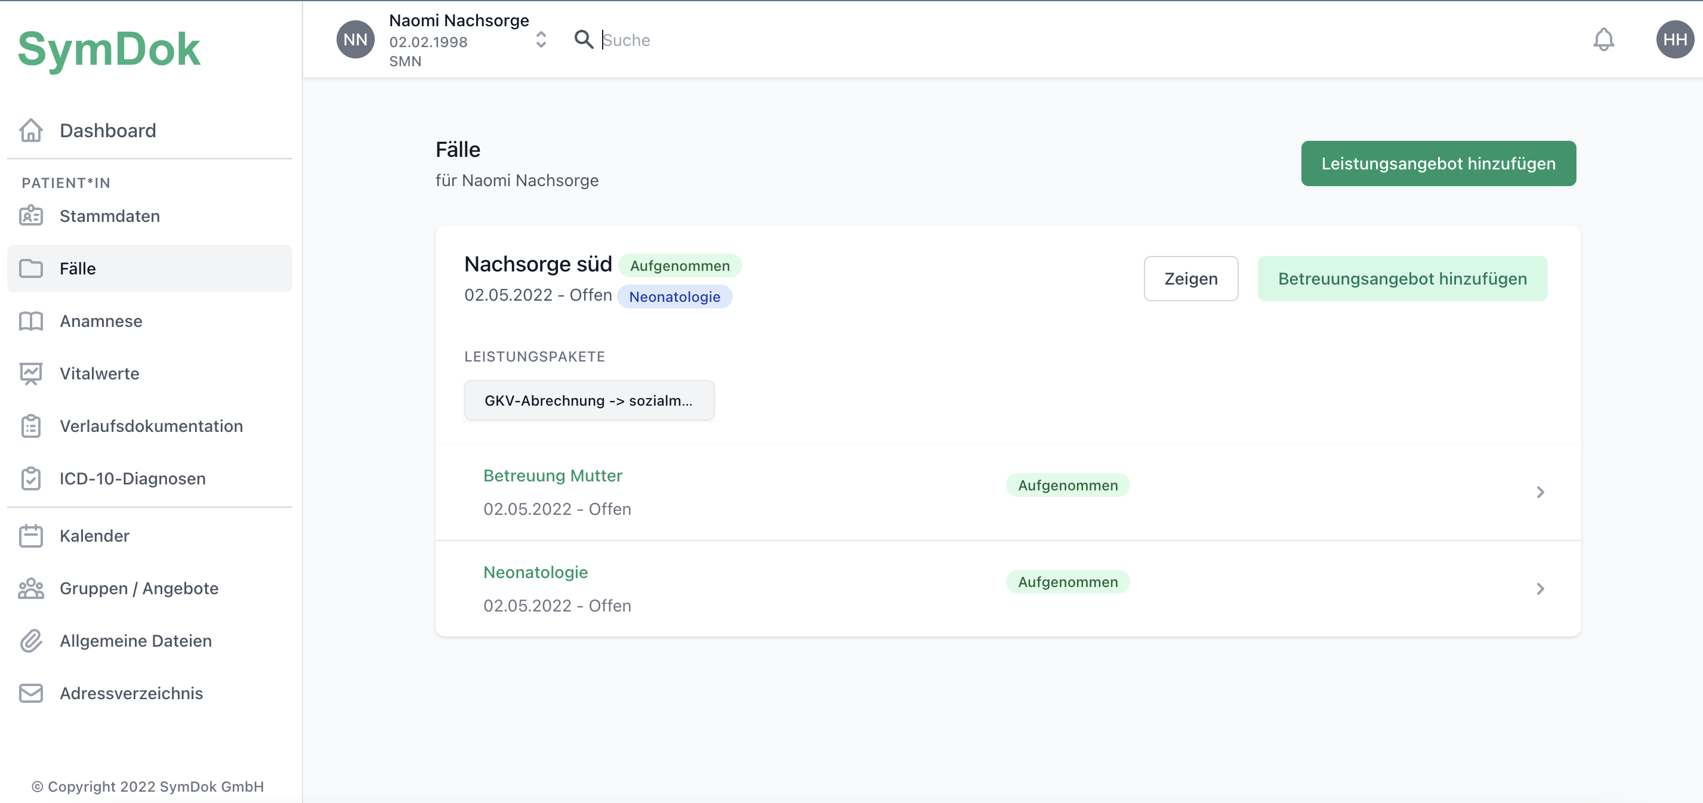
Task: Click the NN patient avatar
Action: pos(356,39)
